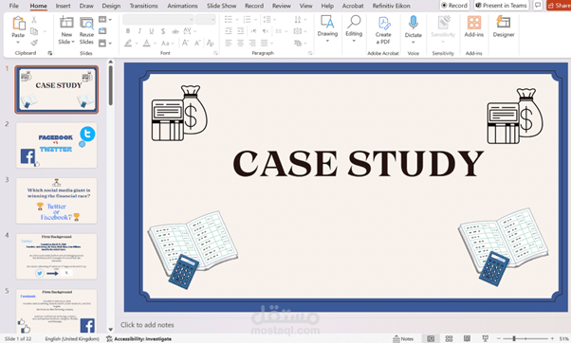Clear all formatting icon in Font group
Screen dimensions: 571x343
tap(211, 43)
